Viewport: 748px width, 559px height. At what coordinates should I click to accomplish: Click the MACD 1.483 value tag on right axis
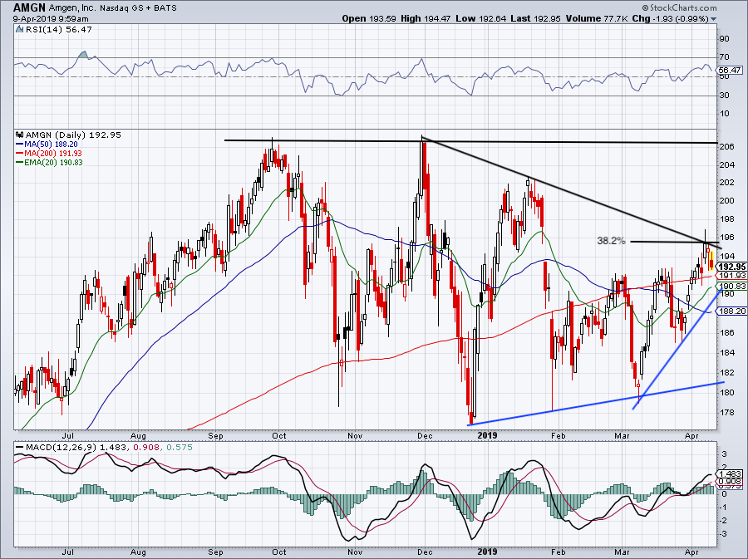[731, 473]
